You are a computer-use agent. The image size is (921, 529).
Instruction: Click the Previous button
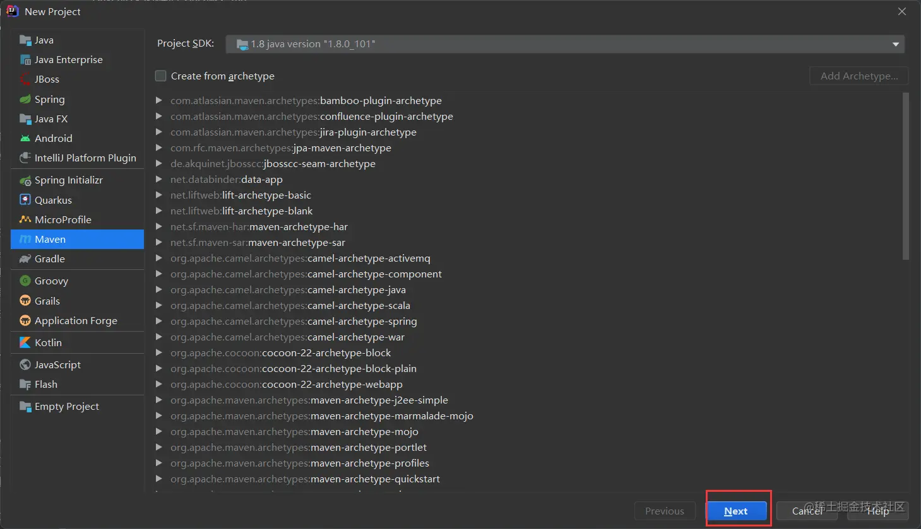[665, 511]
